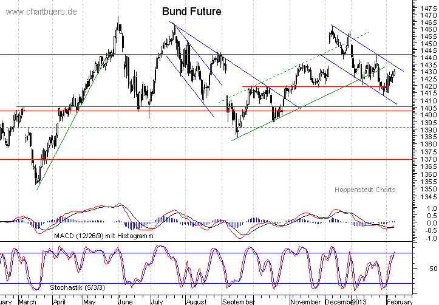Select the "February" month label
Viewport: 439px width, 305px height.
click(x=400, y=302)
